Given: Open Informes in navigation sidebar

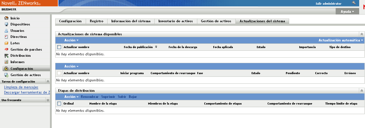Looking at the screenshot, I should tap(17, 62).
